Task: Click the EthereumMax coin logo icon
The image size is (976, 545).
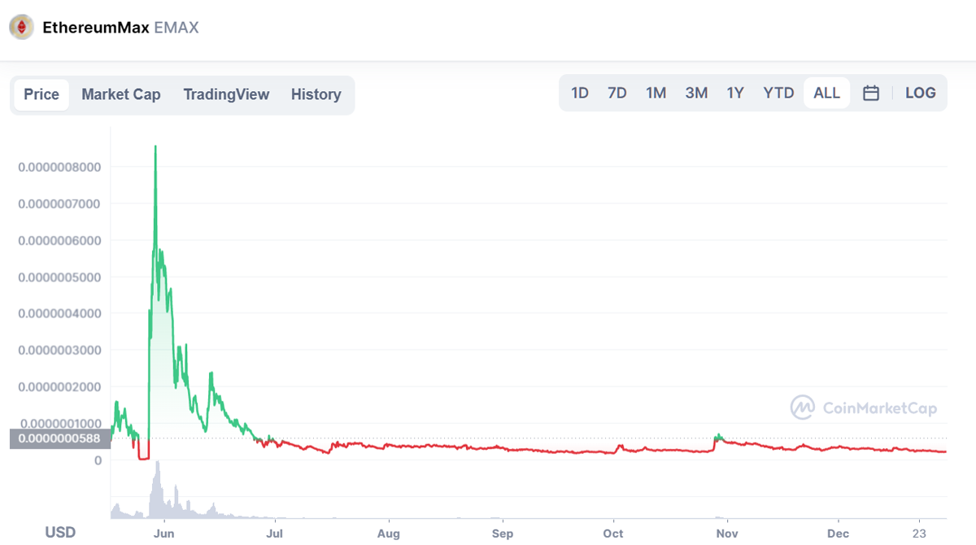Action: [21, 28]
